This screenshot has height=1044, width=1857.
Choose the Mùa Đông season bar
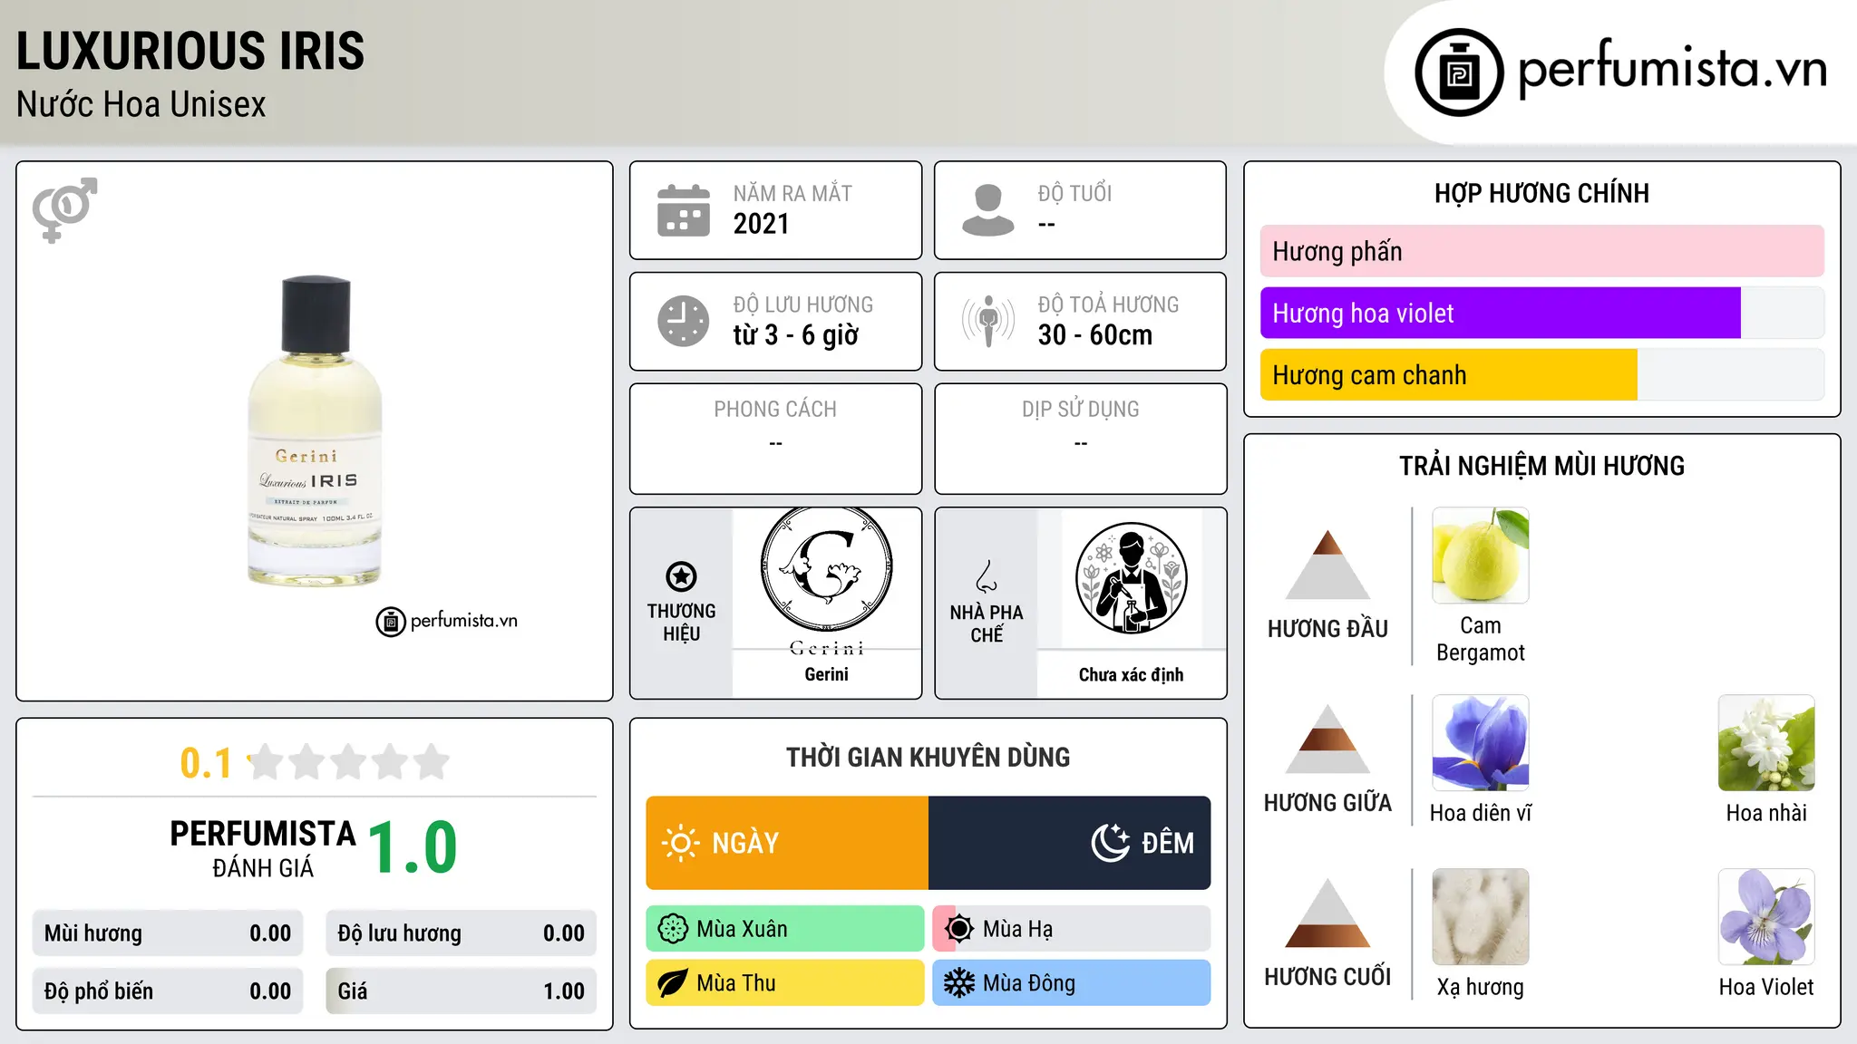(x=1072, y=983)
